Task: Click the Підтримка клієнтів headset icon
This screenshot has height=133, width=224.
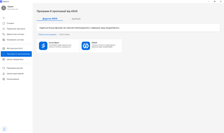Action: 4,68
